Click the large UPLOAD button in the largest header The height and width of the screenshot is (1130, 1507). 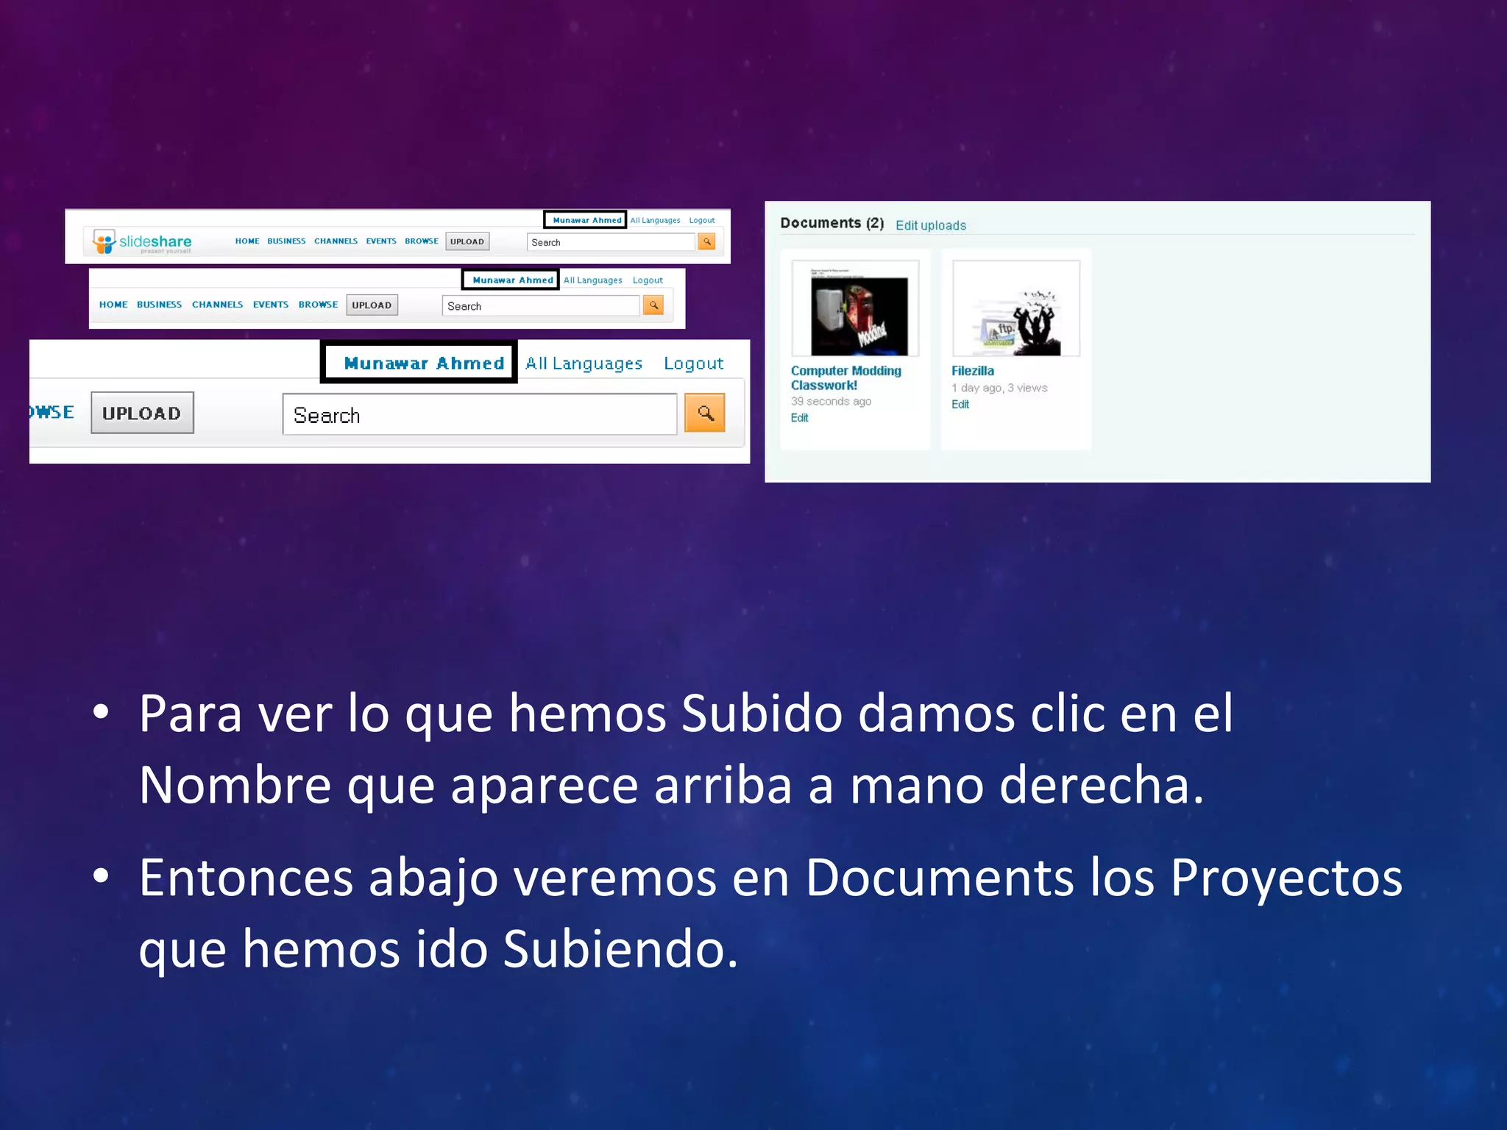point(142,413)
